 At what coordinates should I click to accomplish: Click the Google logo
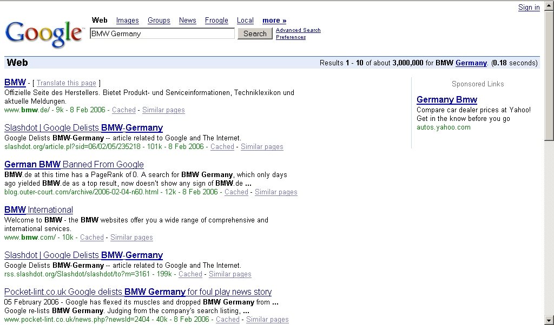pyautogui.click(x=44, y=34)
